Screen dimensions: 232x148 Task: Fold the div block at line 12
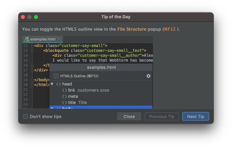[x=32, y=46]
